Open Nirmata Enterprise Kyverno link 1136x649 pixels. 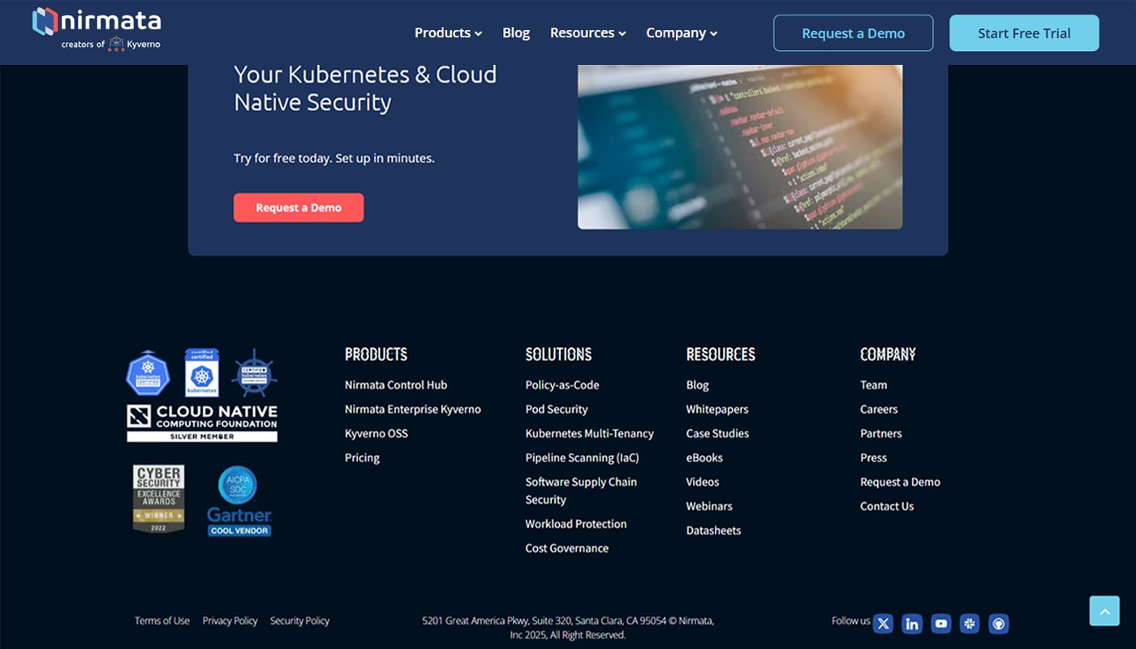pyautogui.click(x=413, y=410)
